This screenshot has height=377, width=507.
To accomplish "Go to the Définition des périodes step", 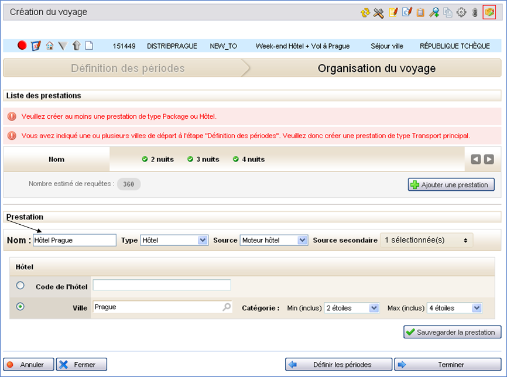I will coord(128,68).
